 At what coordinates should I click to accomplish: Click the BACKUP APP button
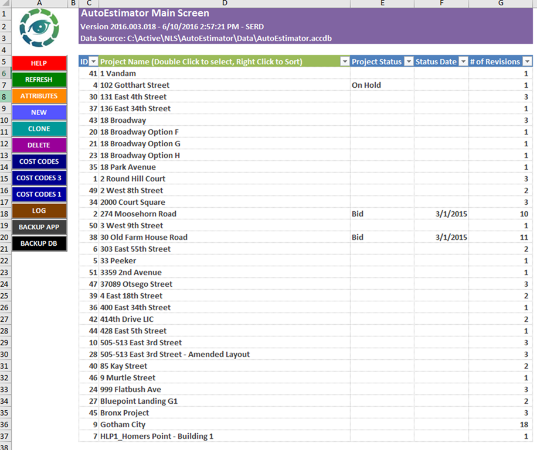point(39,228)
